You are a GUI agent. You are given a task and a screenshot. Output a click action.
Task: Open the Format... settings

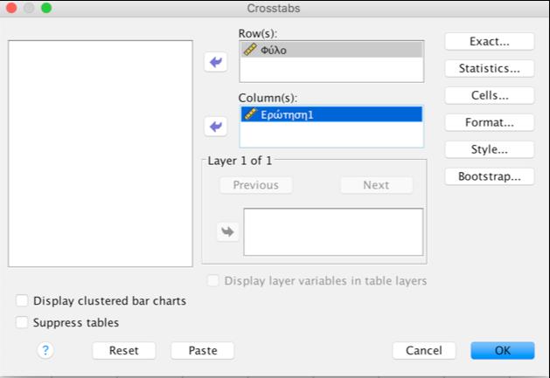click(490, 122)
